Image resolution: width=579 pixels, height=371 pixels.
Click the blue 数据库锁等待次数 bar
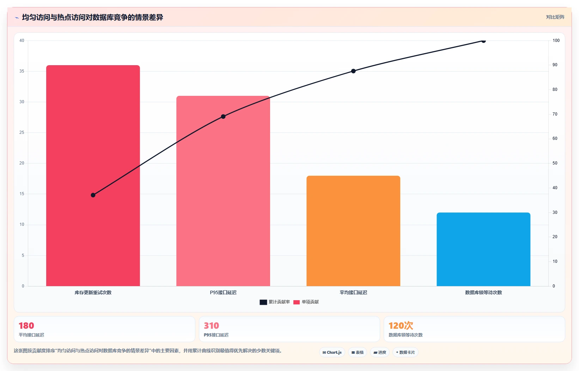tap(483, 249)
